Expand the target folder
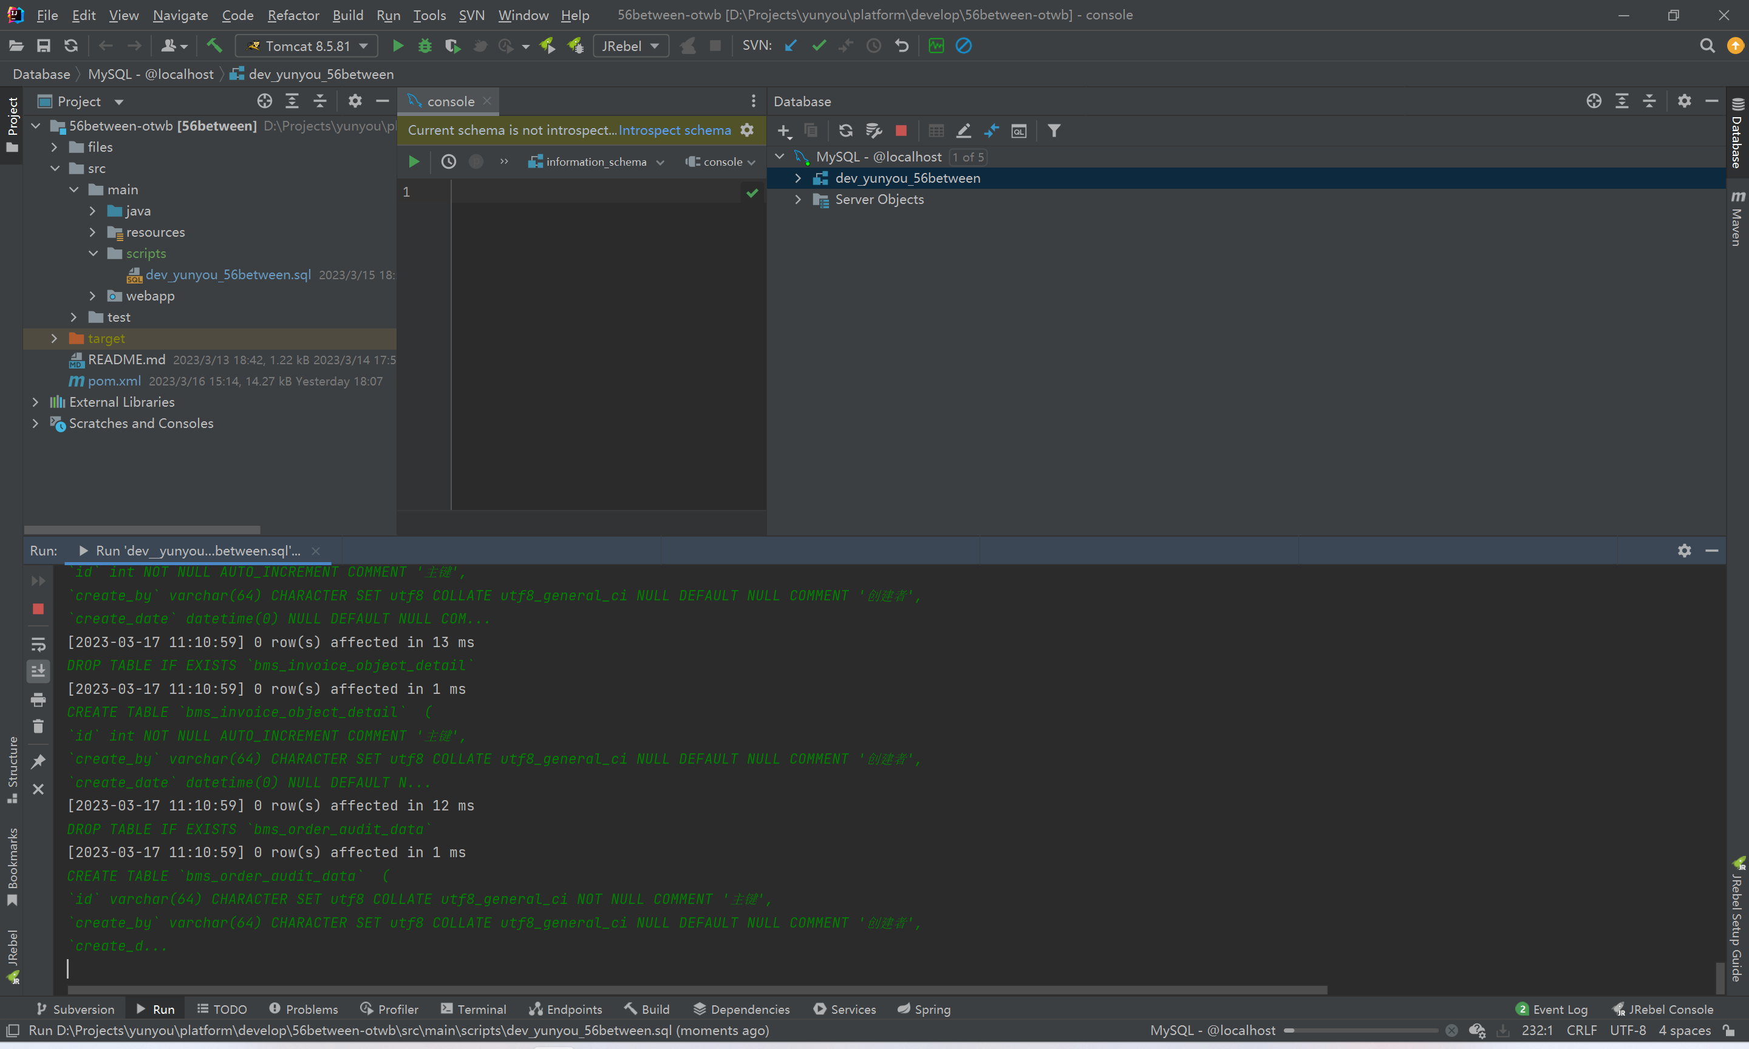The width and height of the screenshot is (1749, 1049). click(53, 339)
